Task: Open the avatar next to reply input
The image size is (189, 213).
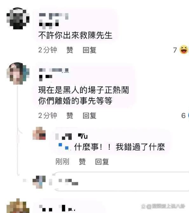Action: [x=39, y=182]
